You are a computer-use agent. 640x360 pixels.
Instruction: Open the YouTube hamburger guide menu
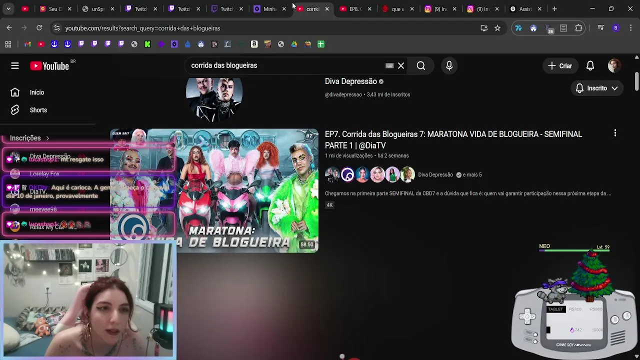click(15, 65)
